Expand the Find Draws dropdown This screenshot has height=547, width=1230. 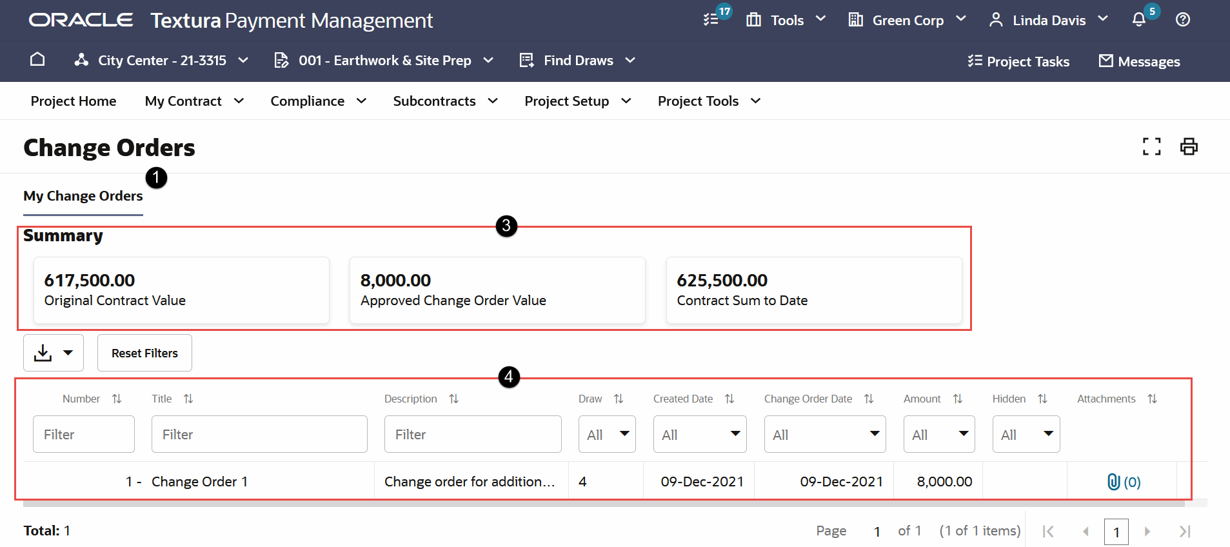[578, 60]
